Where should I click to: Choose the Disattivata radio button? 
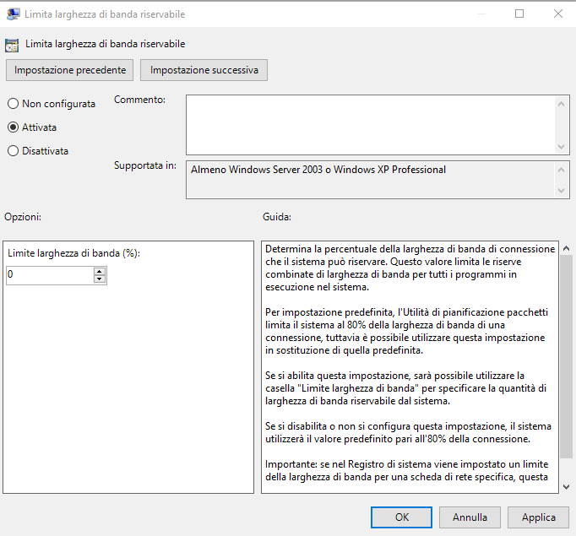coord(13,151)
